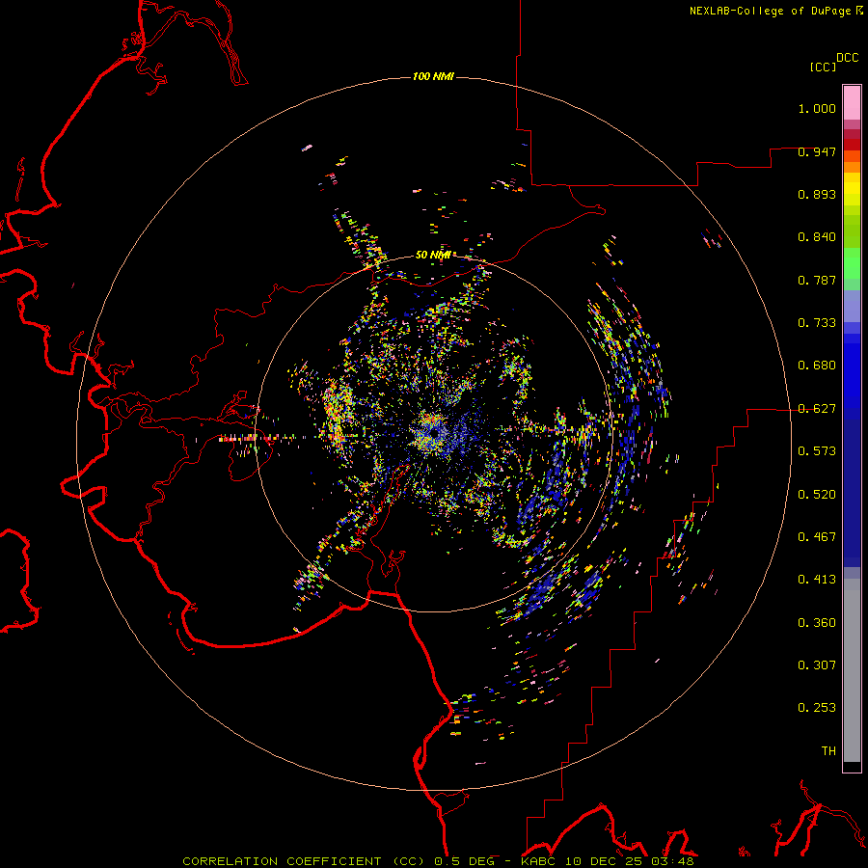The image size is (868, 868).
Task: Click the NEXLAB-College of DuPage credit text
Action: tap(770, 11)
